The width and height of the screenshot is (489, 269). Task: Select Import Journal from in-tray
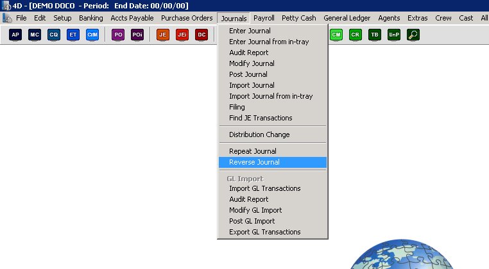click(273, 96)
